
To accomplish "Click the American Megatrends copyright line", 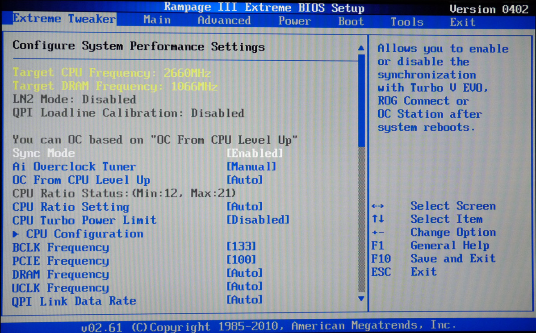I will pyautogui.click(x=268, y=326).
